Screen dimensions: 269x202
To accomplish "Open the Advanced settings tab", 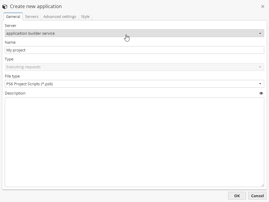I will [60, 17].
